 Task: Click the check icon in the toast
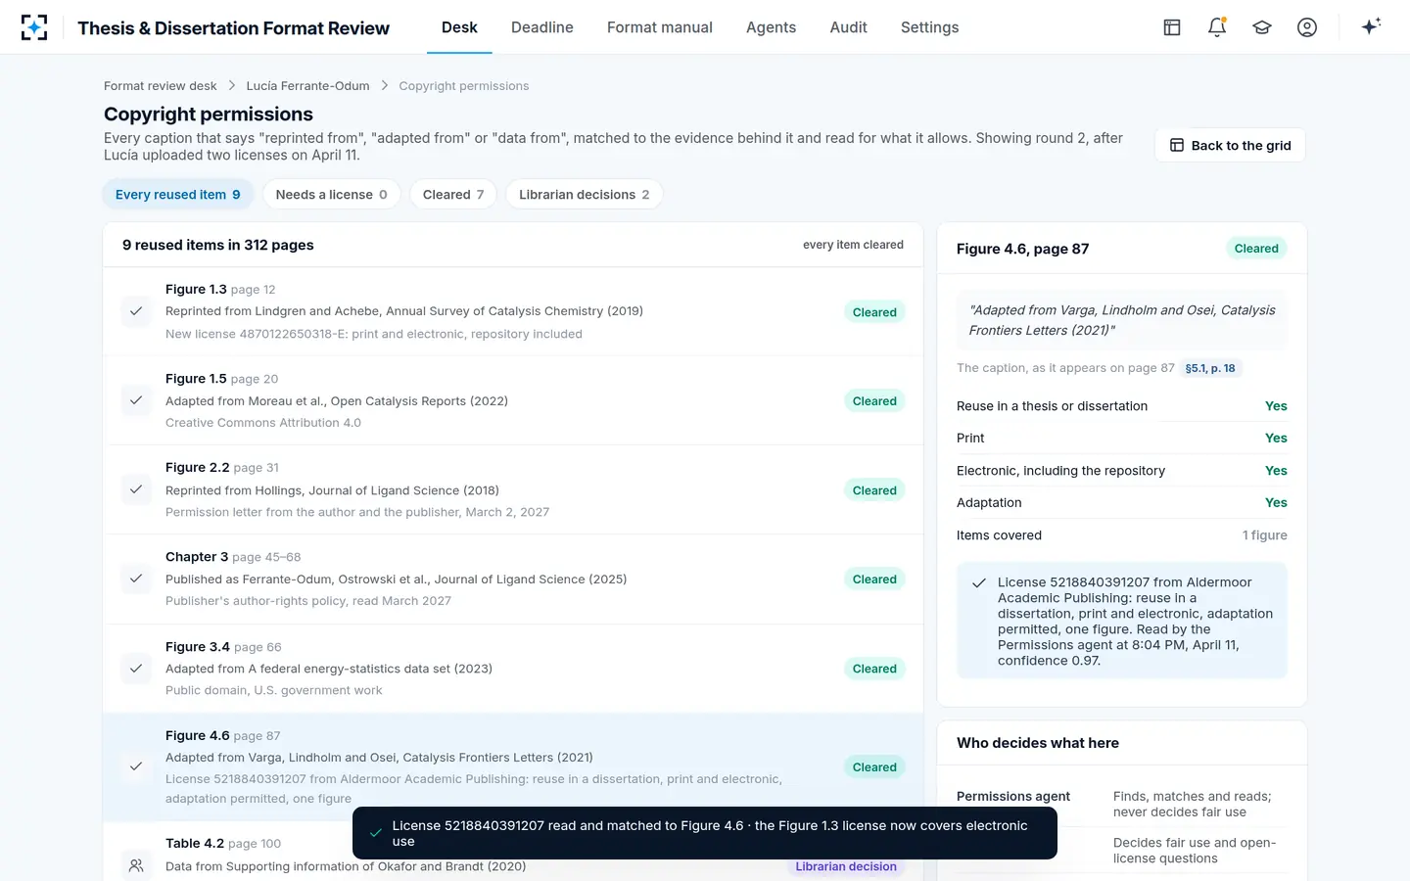375,833
